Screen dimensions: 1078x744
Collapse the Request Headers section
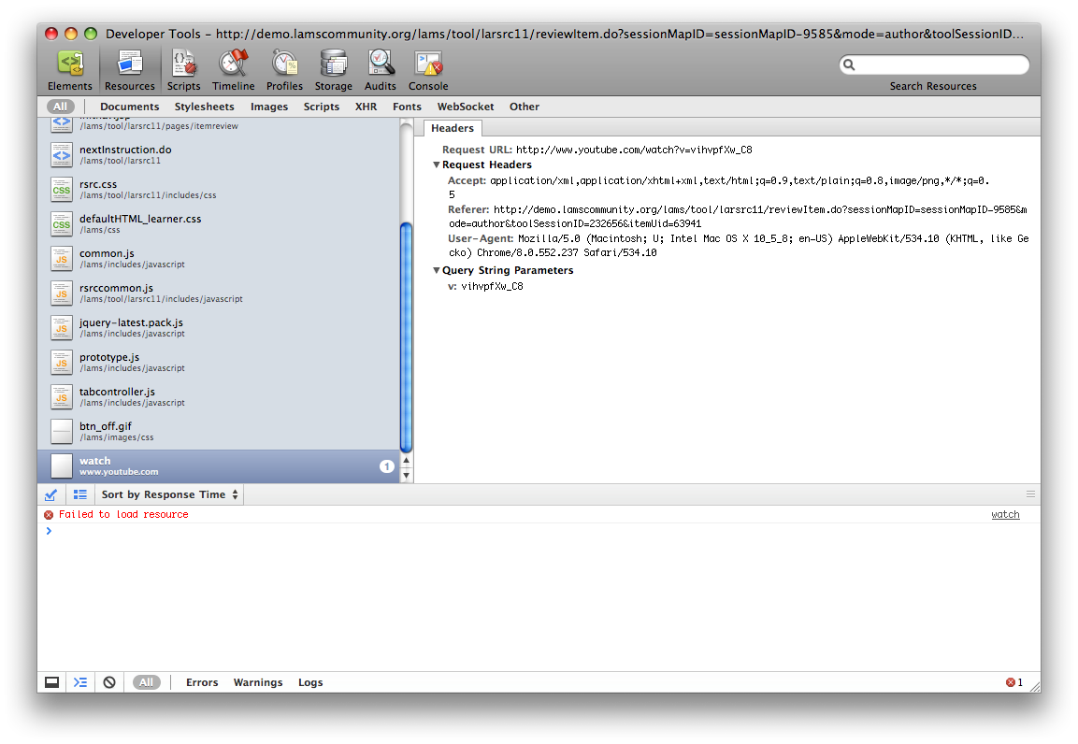pos(436,165)
